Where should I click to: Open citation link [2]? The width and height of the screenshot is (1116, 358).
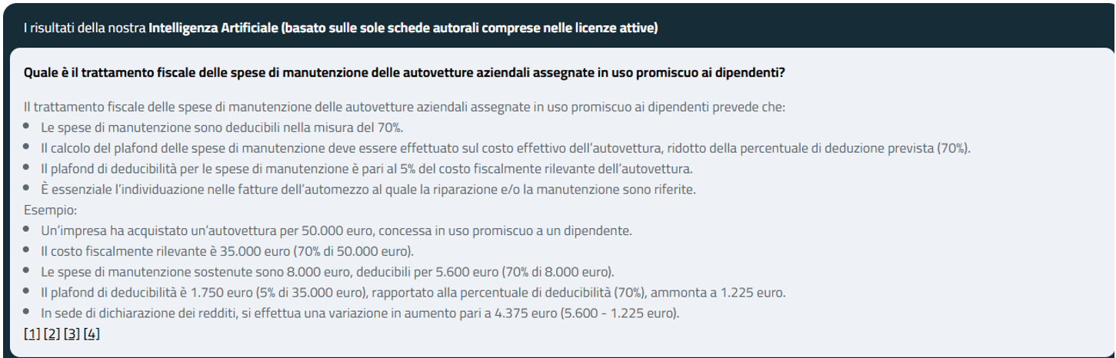(x=52, y=333)
